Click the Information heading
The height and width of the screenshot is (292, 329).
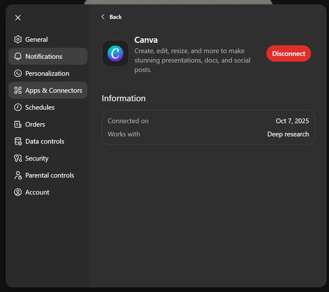124,98
